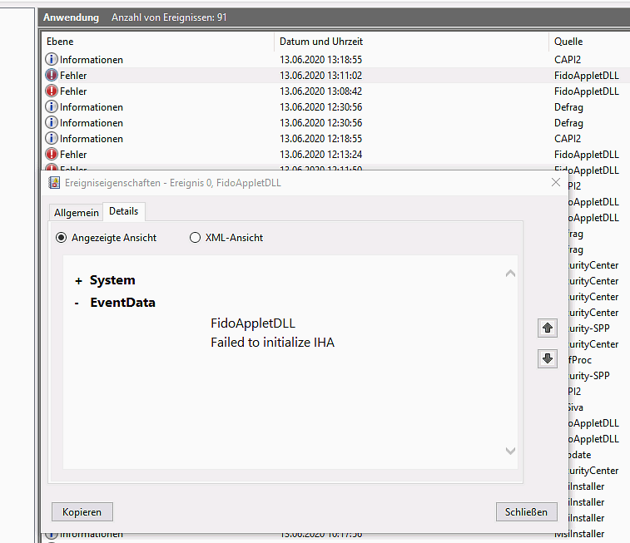
Task: Click the error icon of the 13:08:42 Fehler row
Action: click(x=52, y=91)
